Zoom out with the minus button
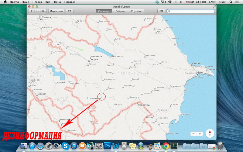The width and height of the screenshot is (243, 152). click(193, 133)
